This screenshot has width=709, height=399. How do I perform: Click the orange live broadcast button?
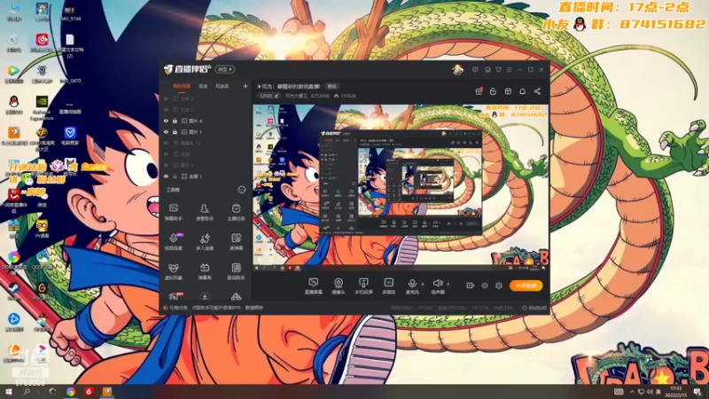[526, 286]
